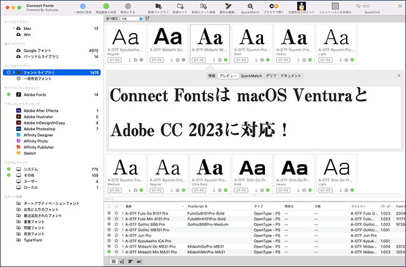Expand A-OTF Midashi Min MA31 Pro family row
This screenshot has height=267, width=406.
tap(122, 252)
